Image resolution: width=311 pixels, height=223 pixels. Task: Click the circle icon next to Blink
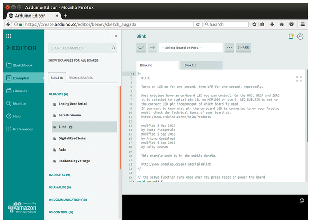70,127
